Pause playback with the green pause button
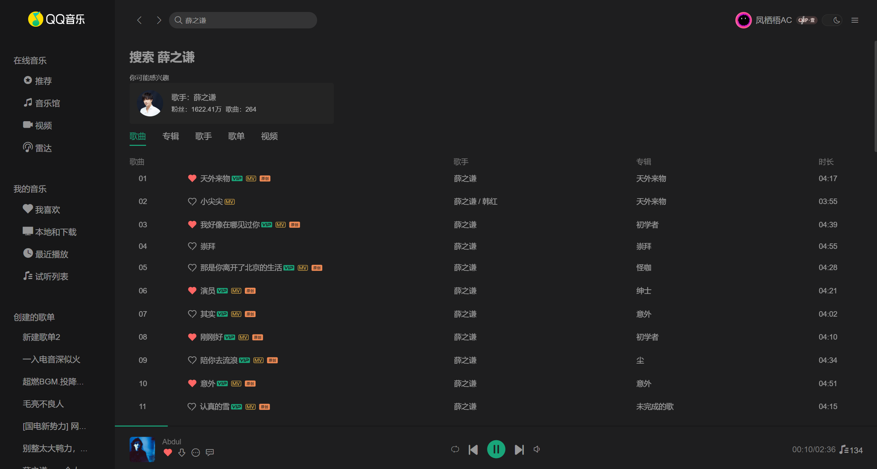This screenshot has width=877, height=469. pos(496,449)
